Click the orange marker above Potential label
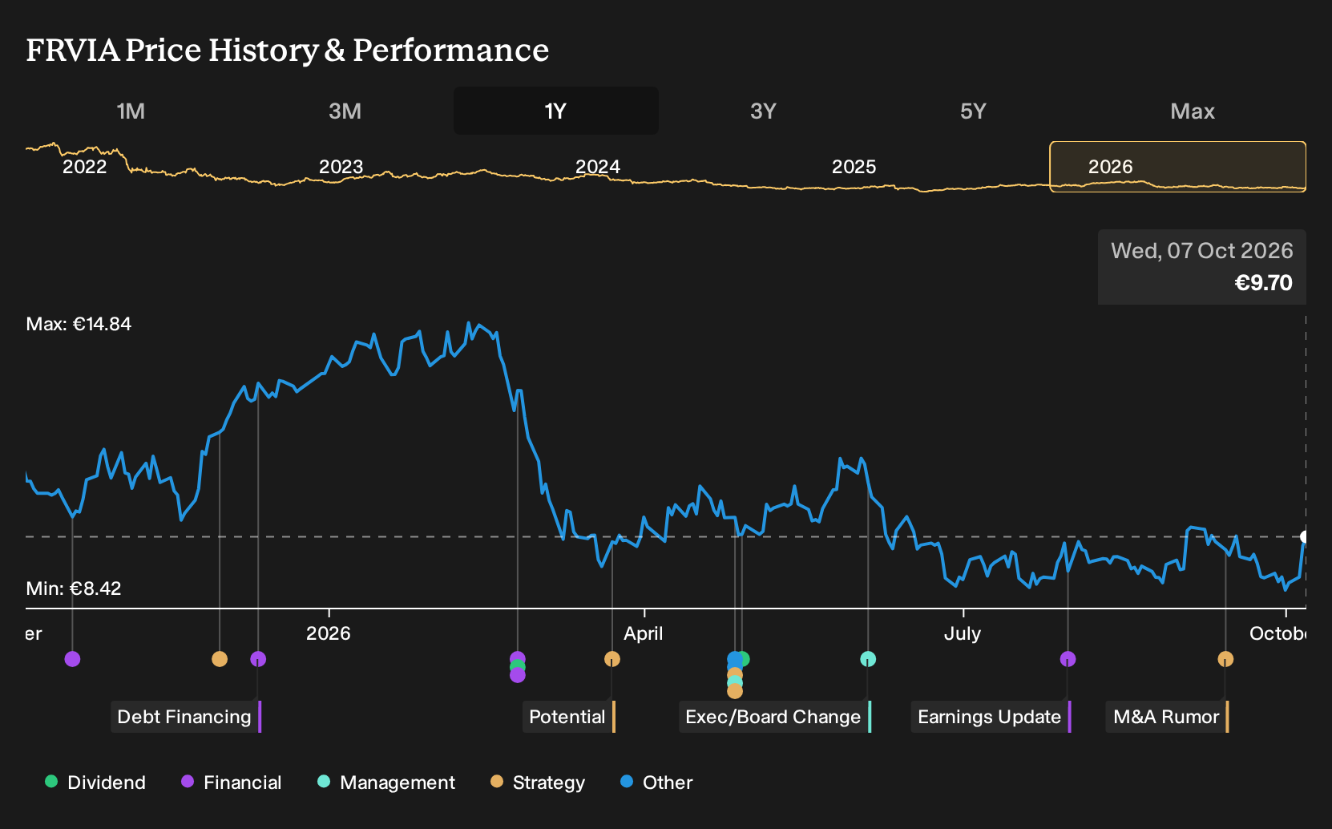The height and width of the screenshot is (829, 1332). tap(612, 659)
